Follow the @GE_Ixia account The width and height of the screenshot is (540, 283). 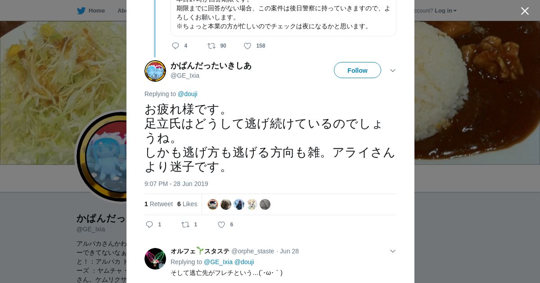357,70
